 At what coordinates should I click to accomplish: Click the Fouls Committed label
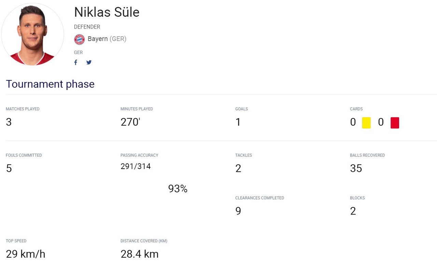click(x=24, y=155)
